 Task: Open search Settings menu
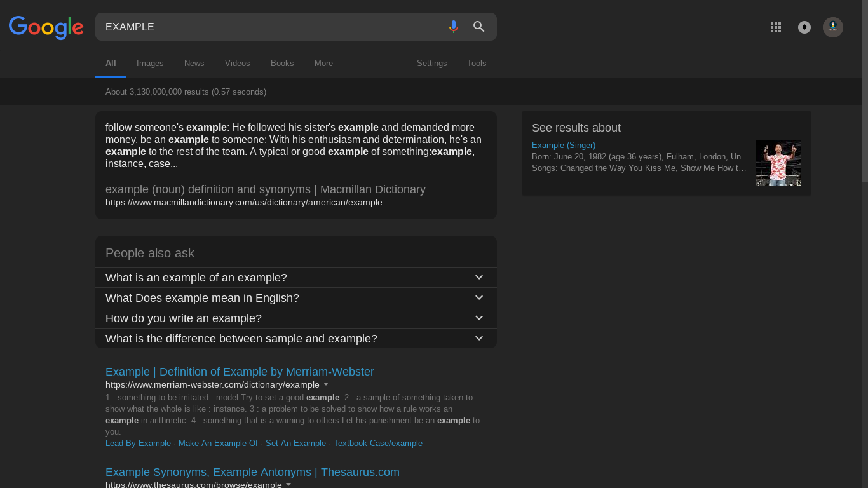click(x=432, y=64)
